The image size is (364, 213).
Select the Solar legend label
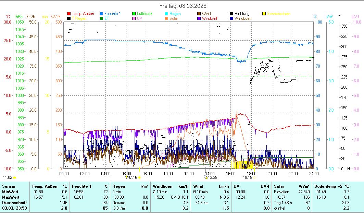click(174, 18)
